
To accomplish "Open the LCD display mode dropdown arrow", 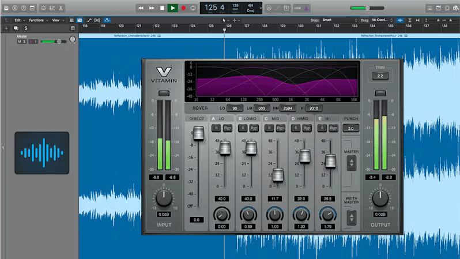I will (261, 8).
